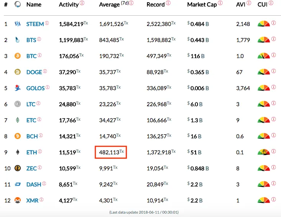The width and height of the screenshot is (281, 217).
Task: Sort by the CUI column header
Action: 262,5
